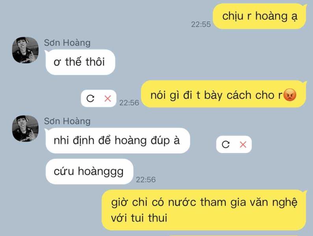Tap 22:56 timestamp beside 'nói gì đi' bubble
This screenshot has height=236, width=313.
point(129,103)
